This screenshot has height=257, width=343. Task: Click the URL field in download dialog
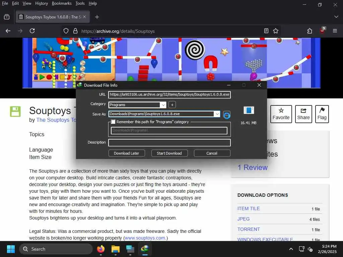(169, 95)
